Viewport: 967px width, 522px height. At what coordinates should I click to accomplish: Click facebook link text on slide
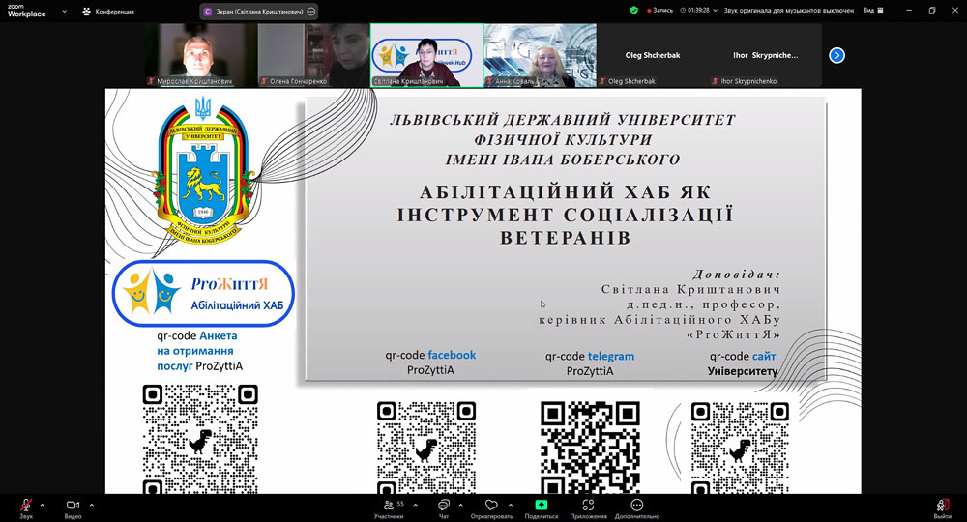tap(452, 355)
